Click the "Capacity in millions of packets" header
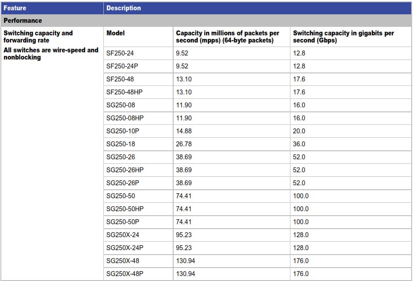This screenshot has width=413, height=281. pos(231,37)
